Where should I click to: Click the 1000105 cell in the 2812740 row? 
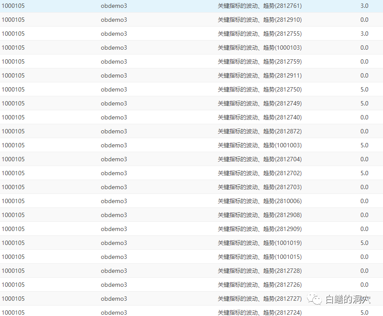pos(13,117)
